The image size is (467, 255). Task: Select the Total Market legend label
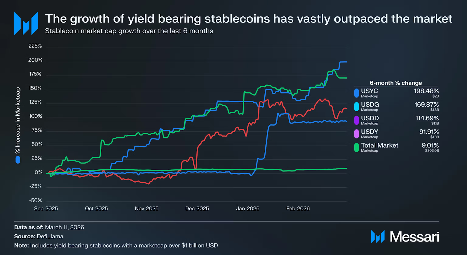379,145
